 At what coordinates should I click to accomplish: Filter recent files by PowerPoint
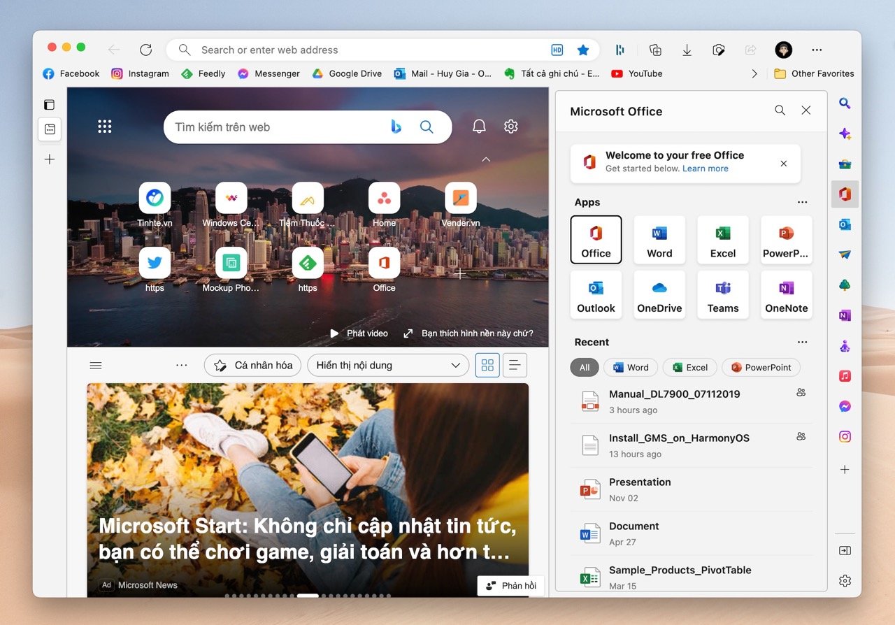click(761, 367)
